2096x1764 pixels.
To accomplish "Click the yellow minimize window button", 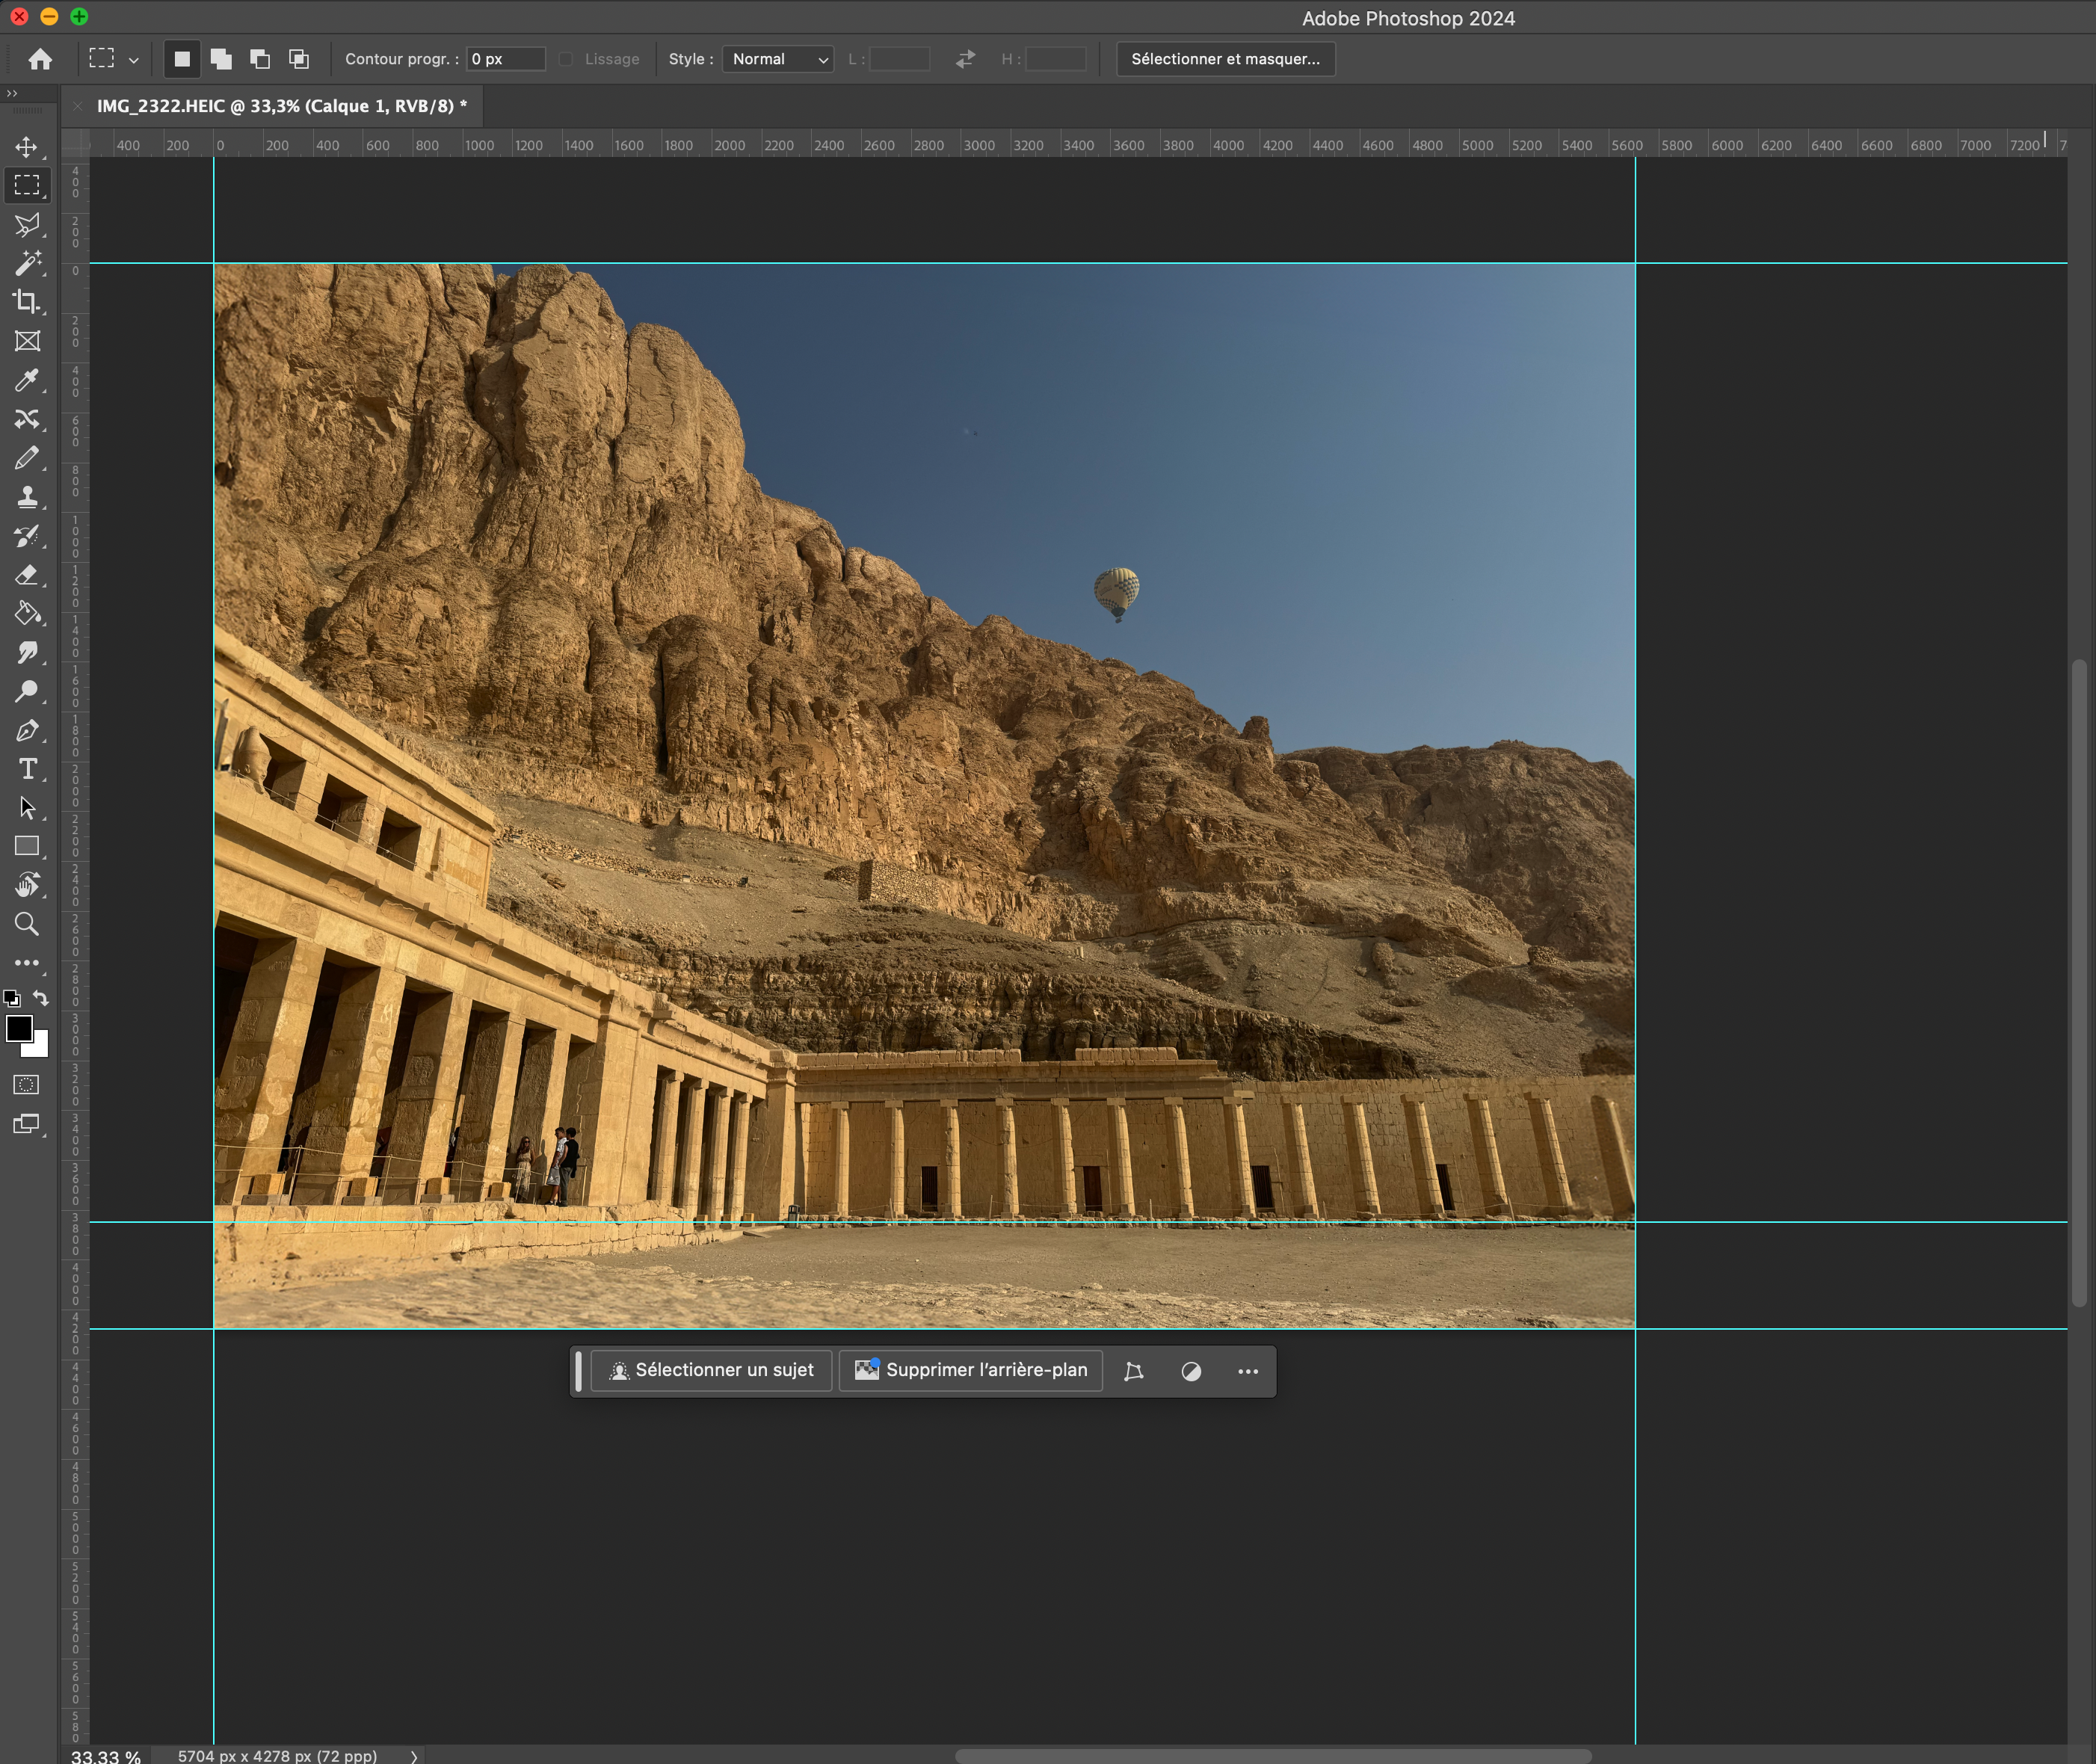I will pos(49,16).
